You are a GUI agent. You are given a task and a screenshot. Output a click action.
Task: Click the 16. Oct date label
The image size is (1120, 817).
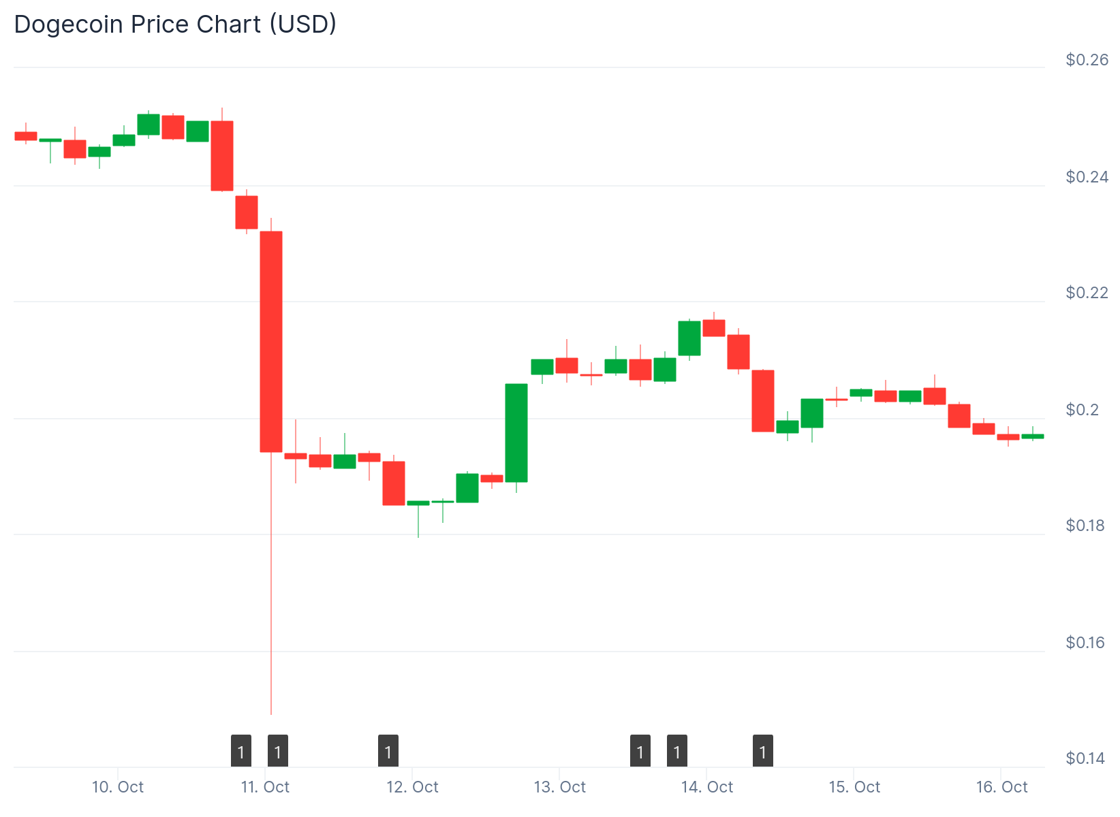[x=1001, y=787]
